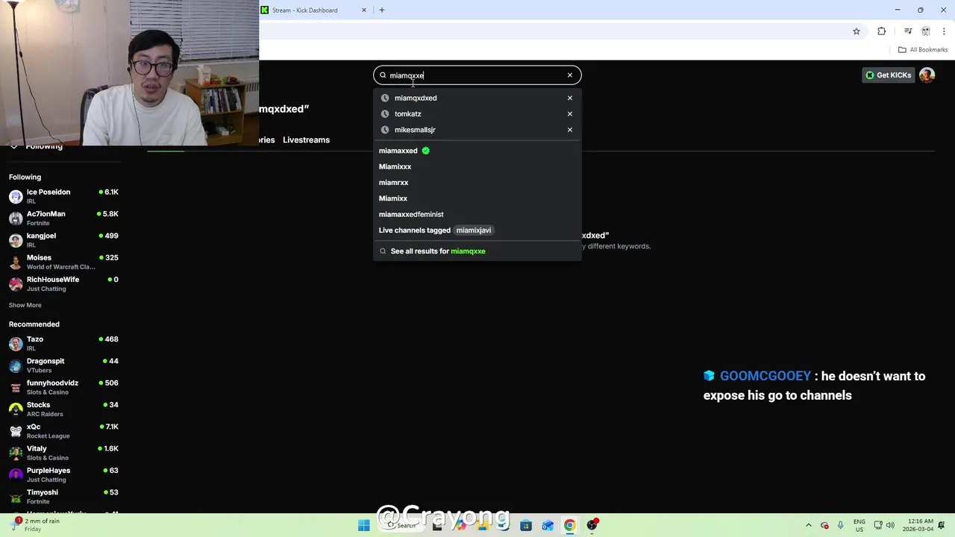The width and height of the screenshot is (955, 537).
Task: Open the Windows Start menu
Action: (363, 526)
